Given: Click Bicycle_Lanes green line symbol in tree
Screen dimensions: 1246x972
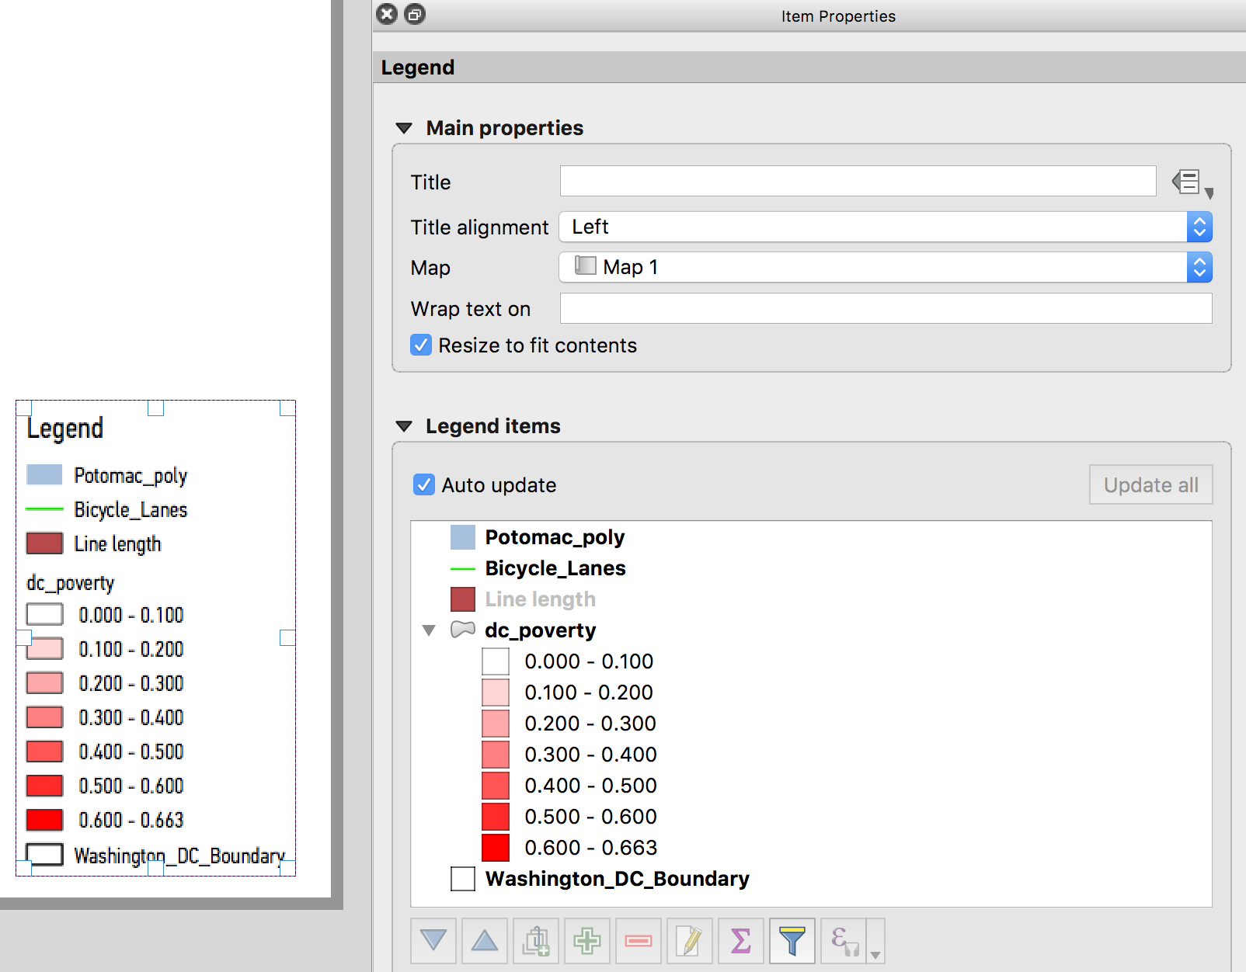Looking at the screenshot, I should pyautogui.click(x=463, y=569).
